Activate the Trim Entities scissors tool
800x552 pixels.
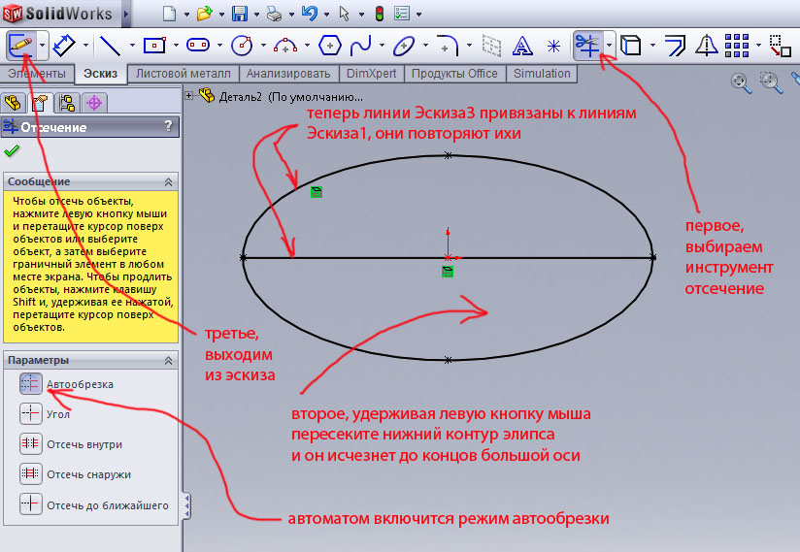tap(585, 45)
